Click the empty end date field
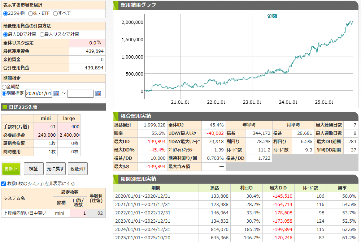This screenshot has height=244, width=361. pos(80,94)
